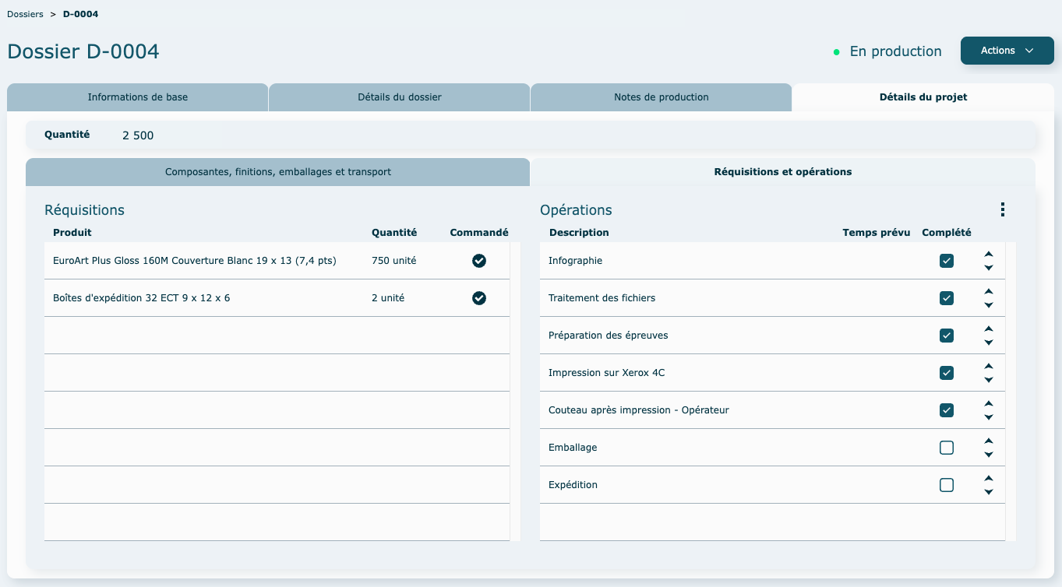Image resolution: width=1062 pixels, height=587 pixels.
Task: Move Traitement des fichiers up with arrow
Action: tap(989, 291)
